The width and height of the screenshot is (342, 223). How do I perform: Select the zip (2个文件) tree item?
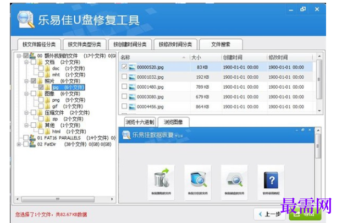coord(68,119)
